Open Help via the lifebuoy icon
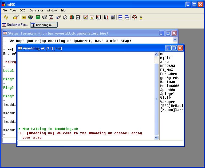Viewport: 205px width, 168px height. [135, 17]
